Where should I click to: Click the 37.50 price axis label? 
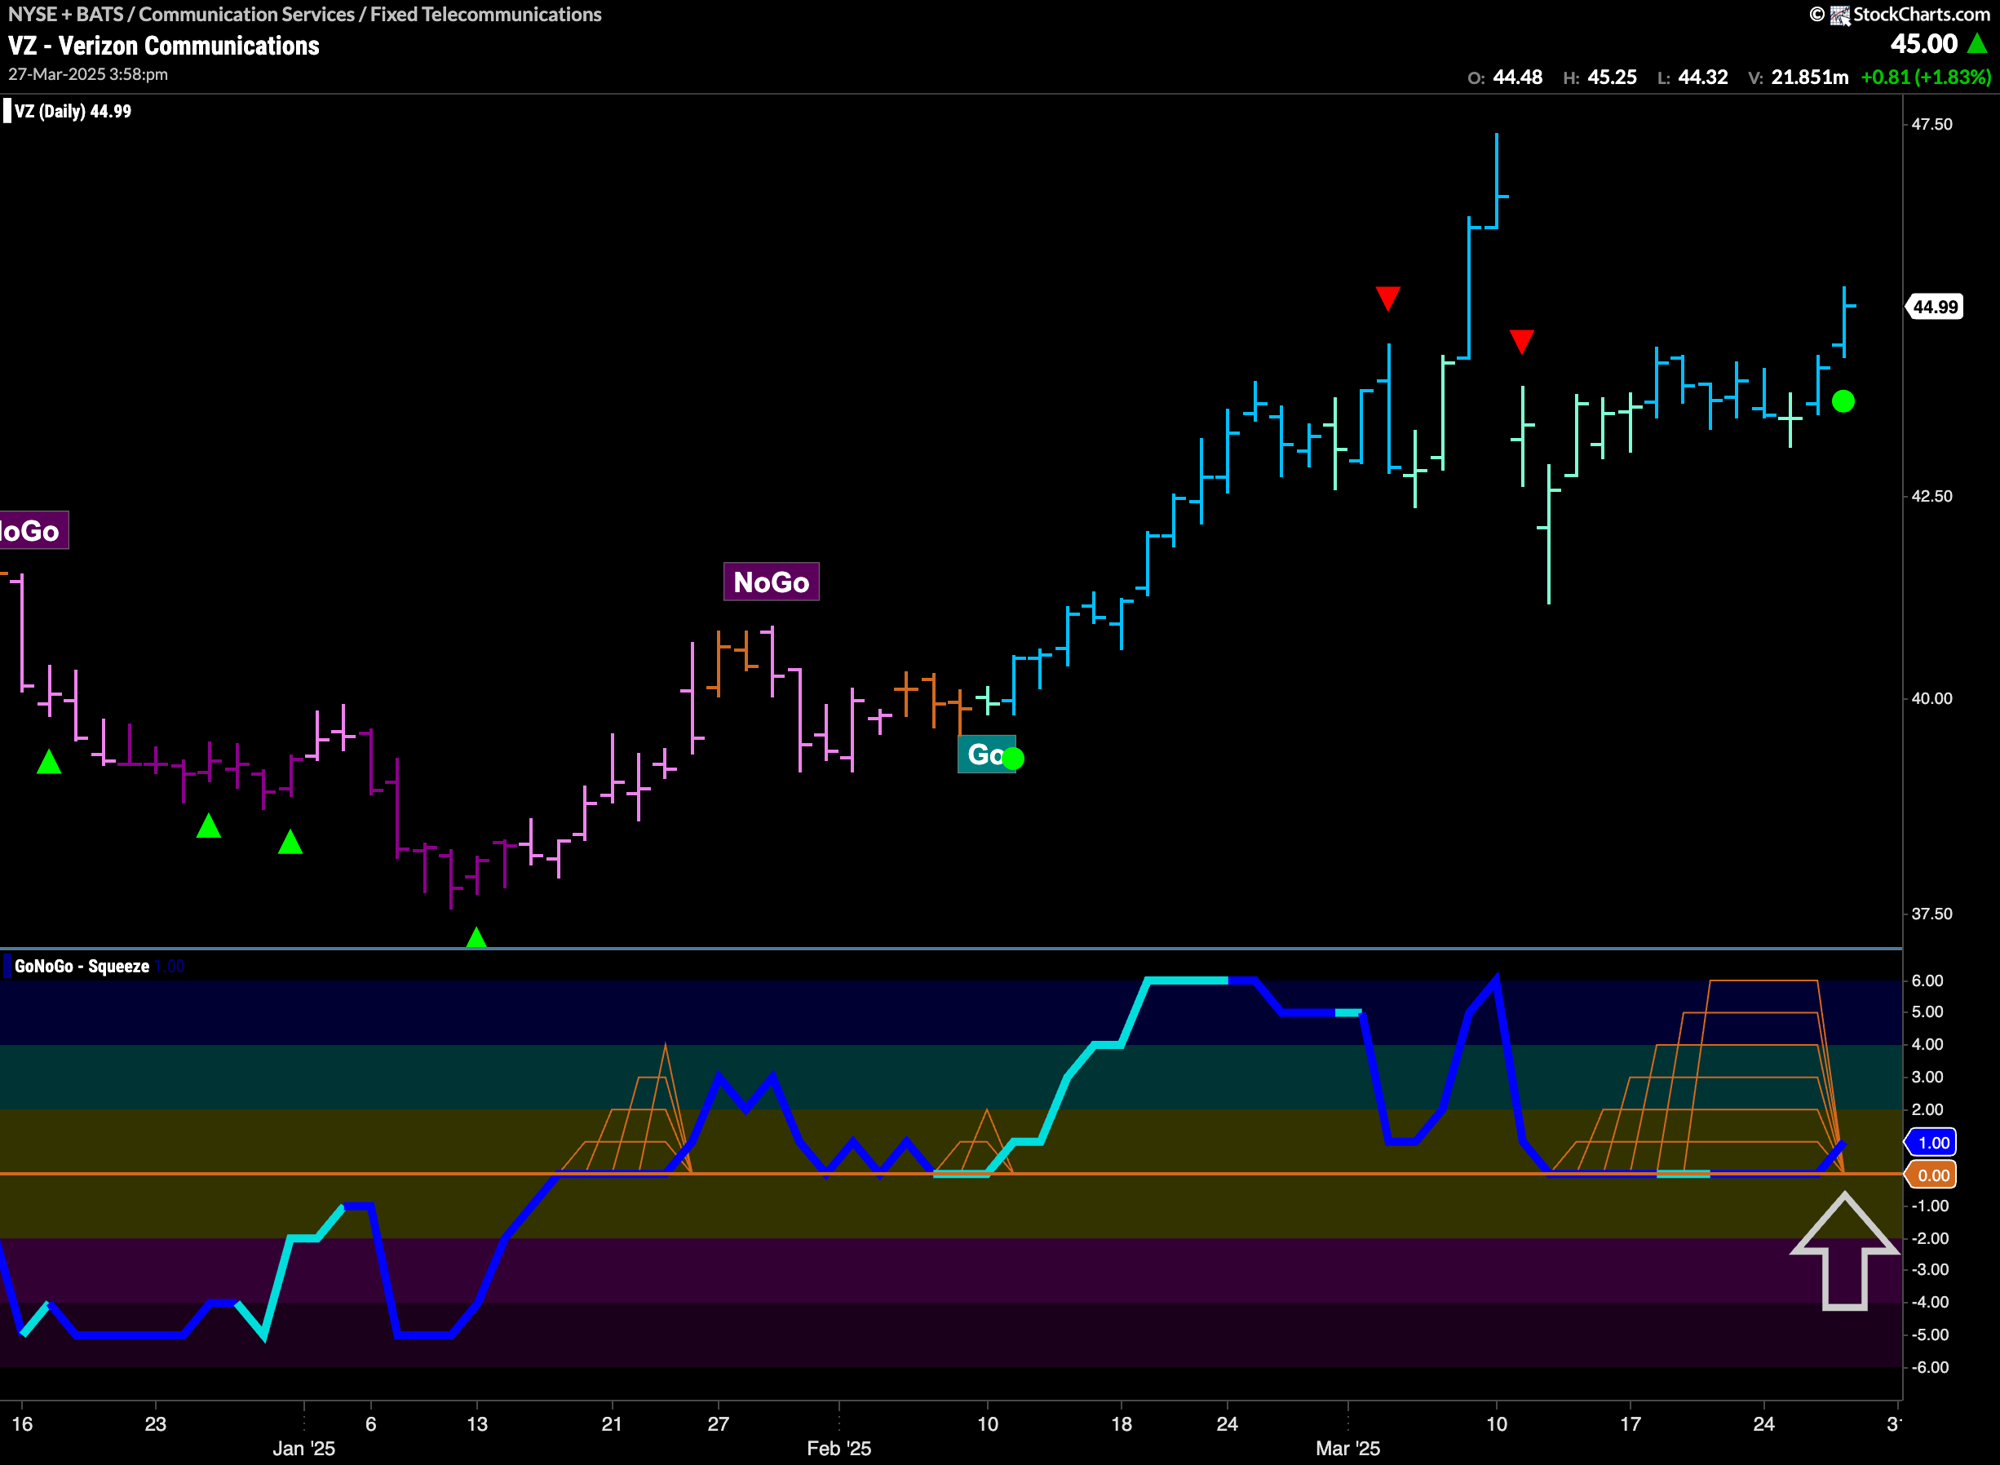[x=1931, y=914]
